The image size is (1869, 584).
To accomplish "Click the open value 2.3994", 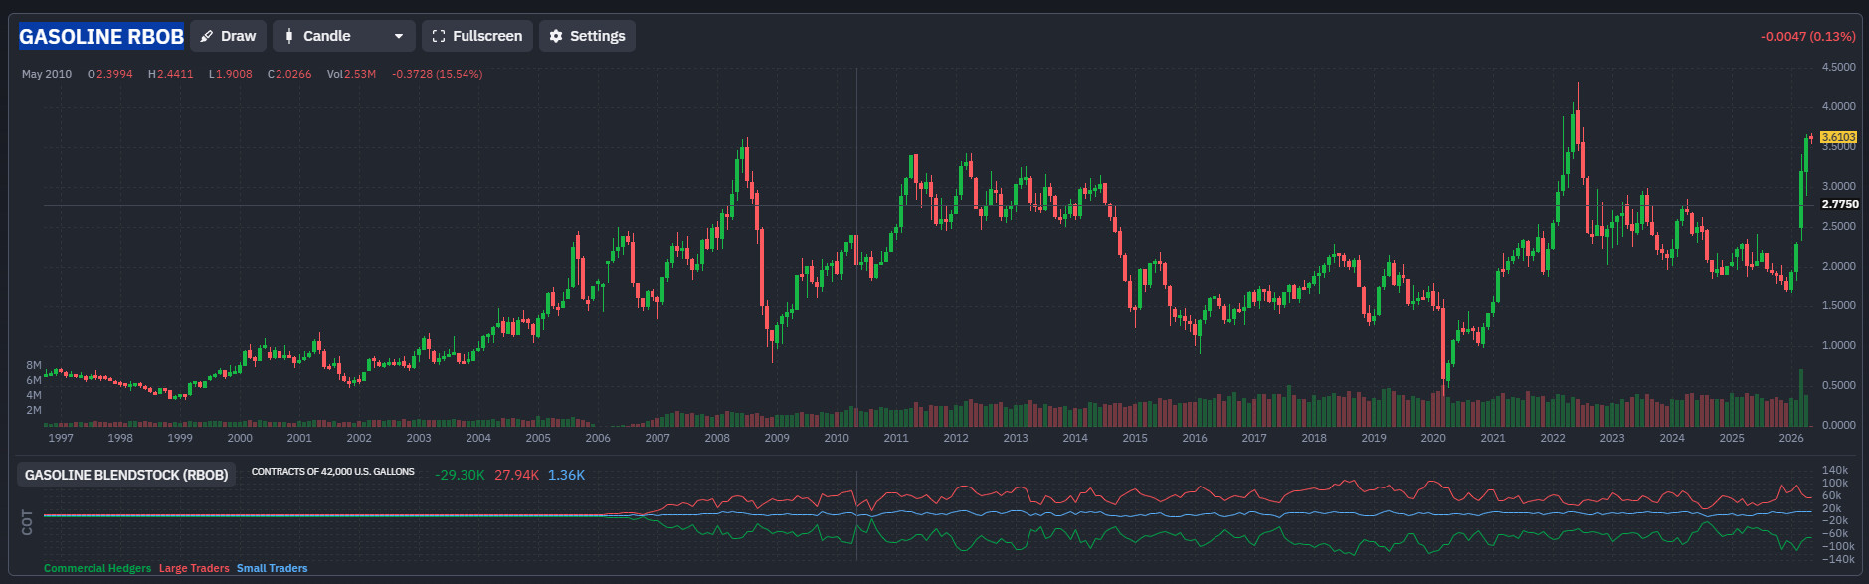I will (x=114, y=74).
